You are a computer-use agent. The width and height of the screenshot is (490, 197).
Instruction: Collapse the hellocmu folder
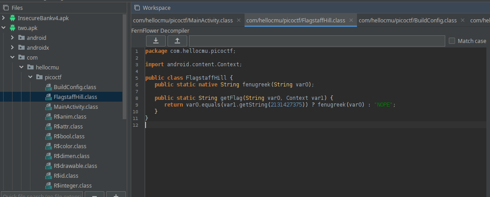tap(21, 68)
